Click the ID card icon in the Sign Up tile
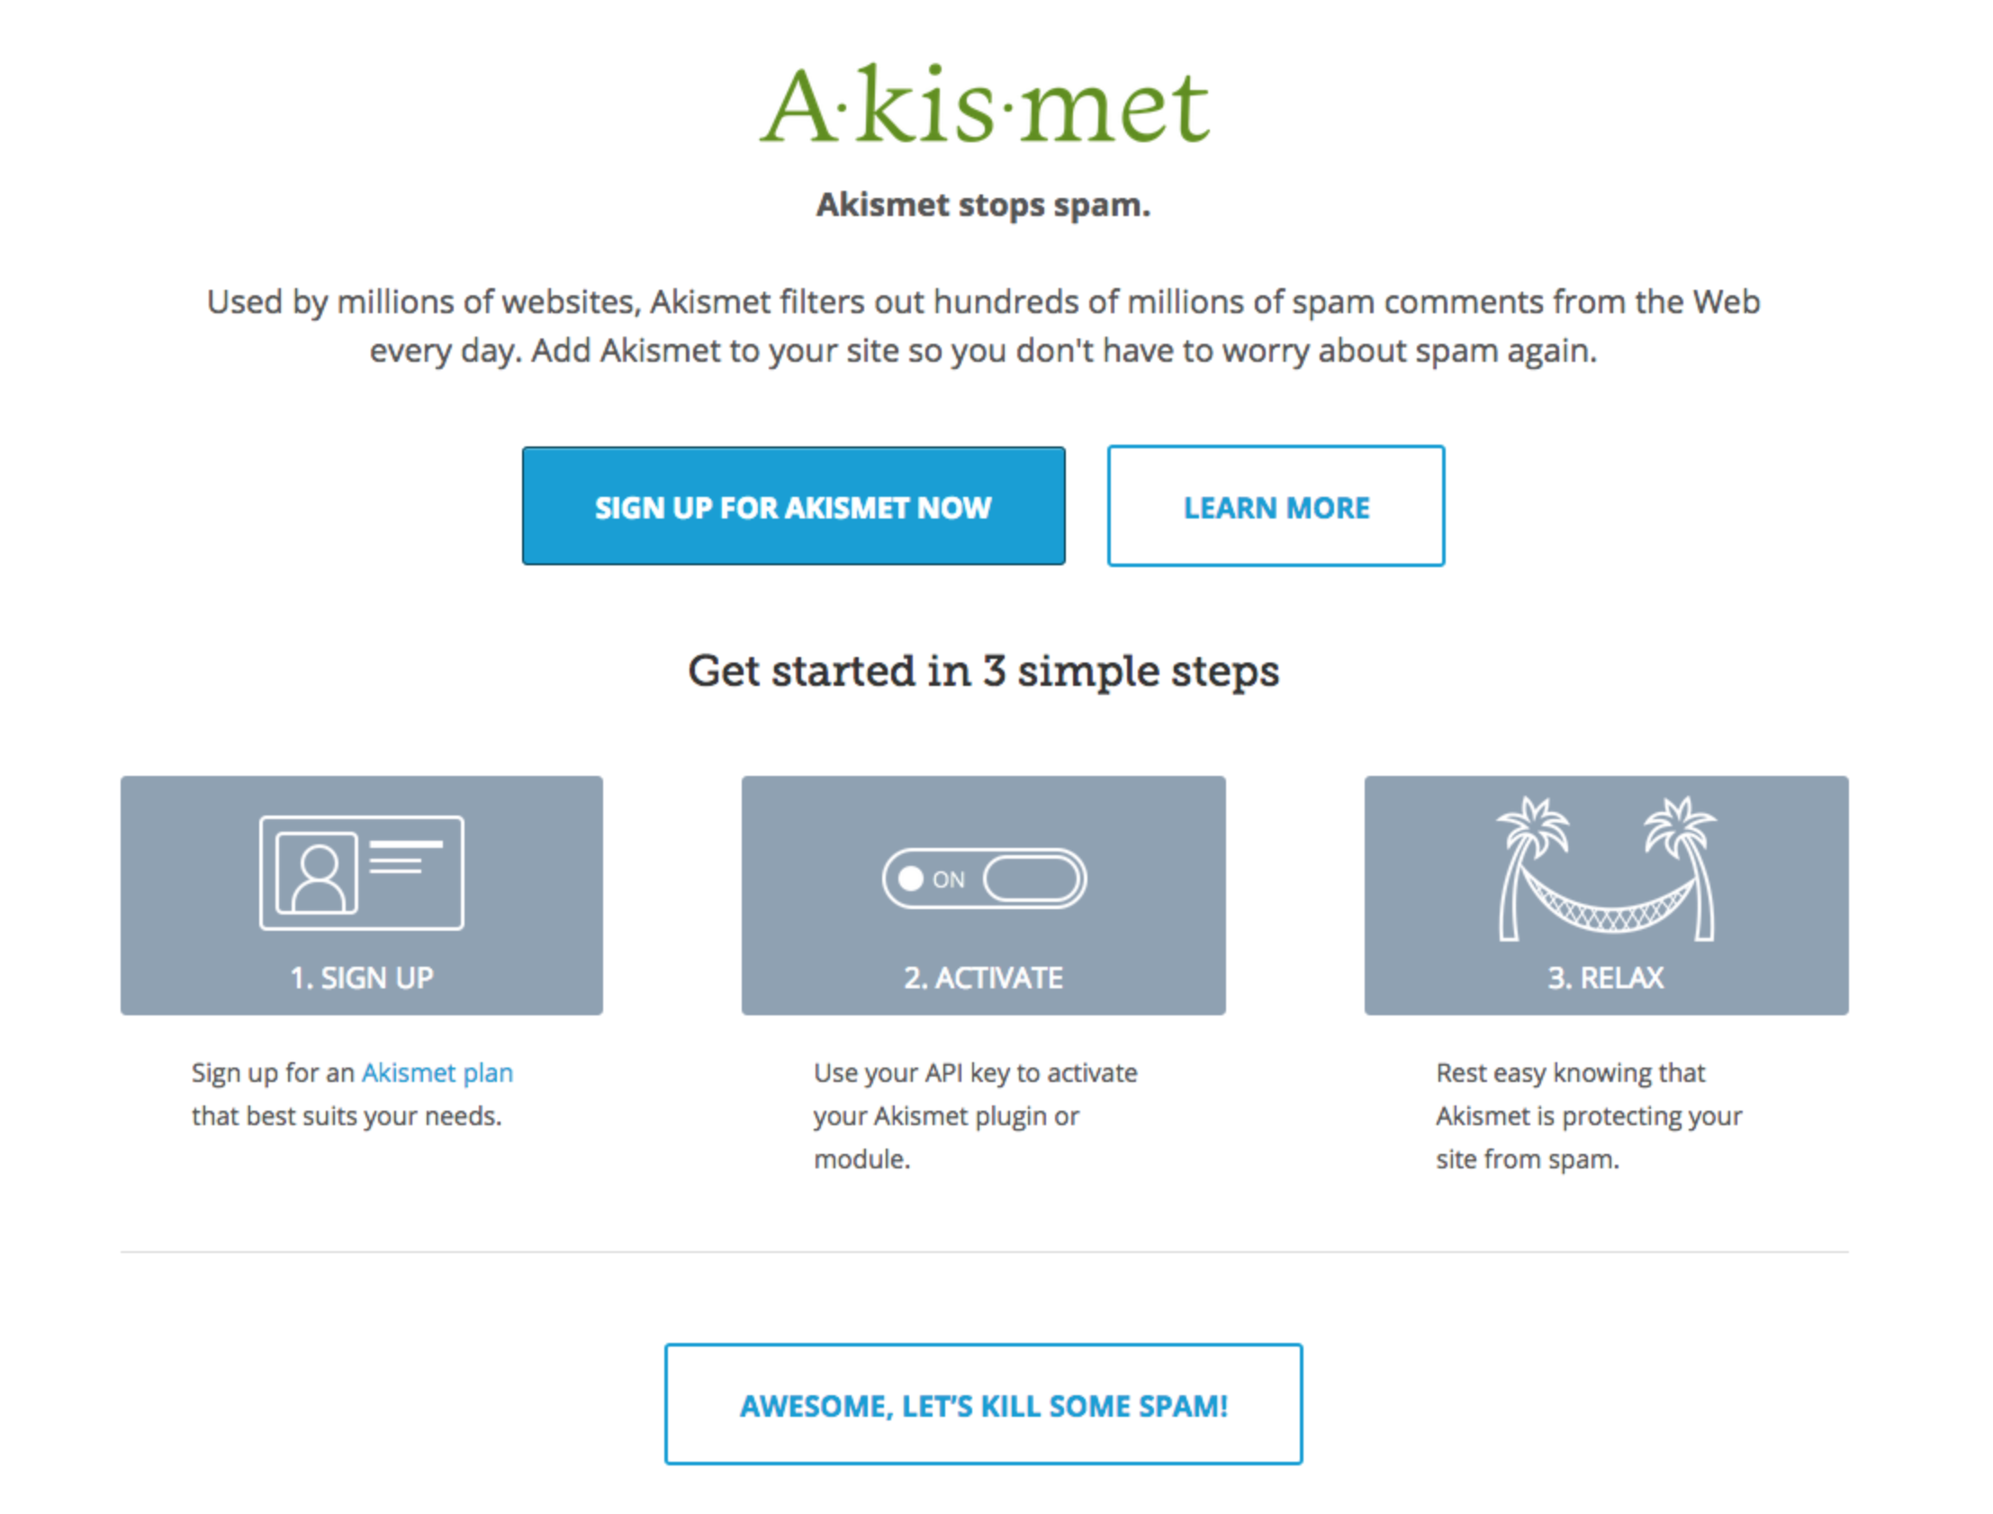This screenshot has height=1514, width=1993. coord(361,872)
